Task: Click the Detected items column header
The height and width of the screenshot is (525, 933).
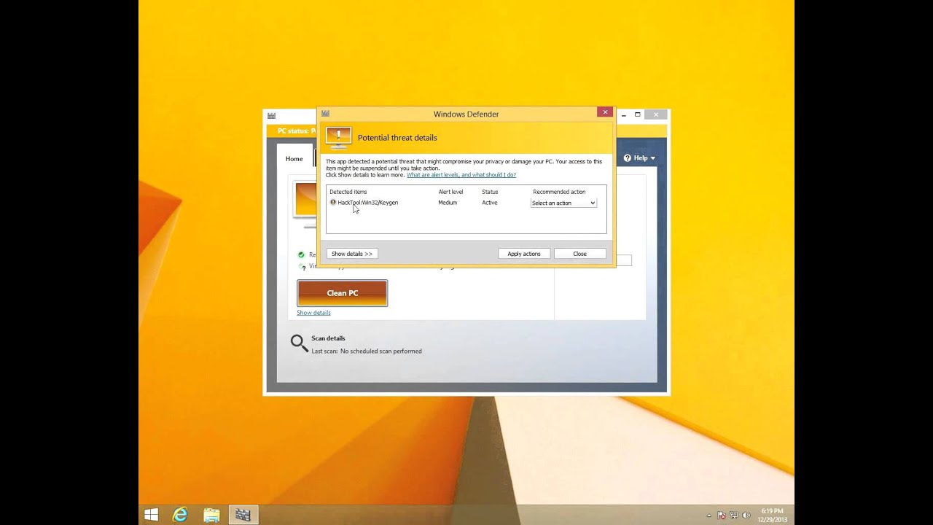Action: [348, 192]
